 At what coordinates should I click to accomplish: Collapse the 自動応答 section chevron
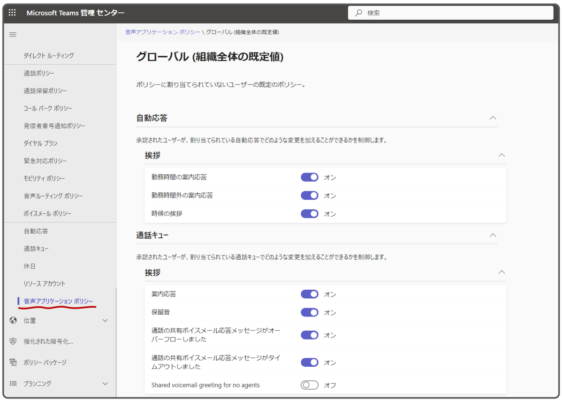(493, 118)
